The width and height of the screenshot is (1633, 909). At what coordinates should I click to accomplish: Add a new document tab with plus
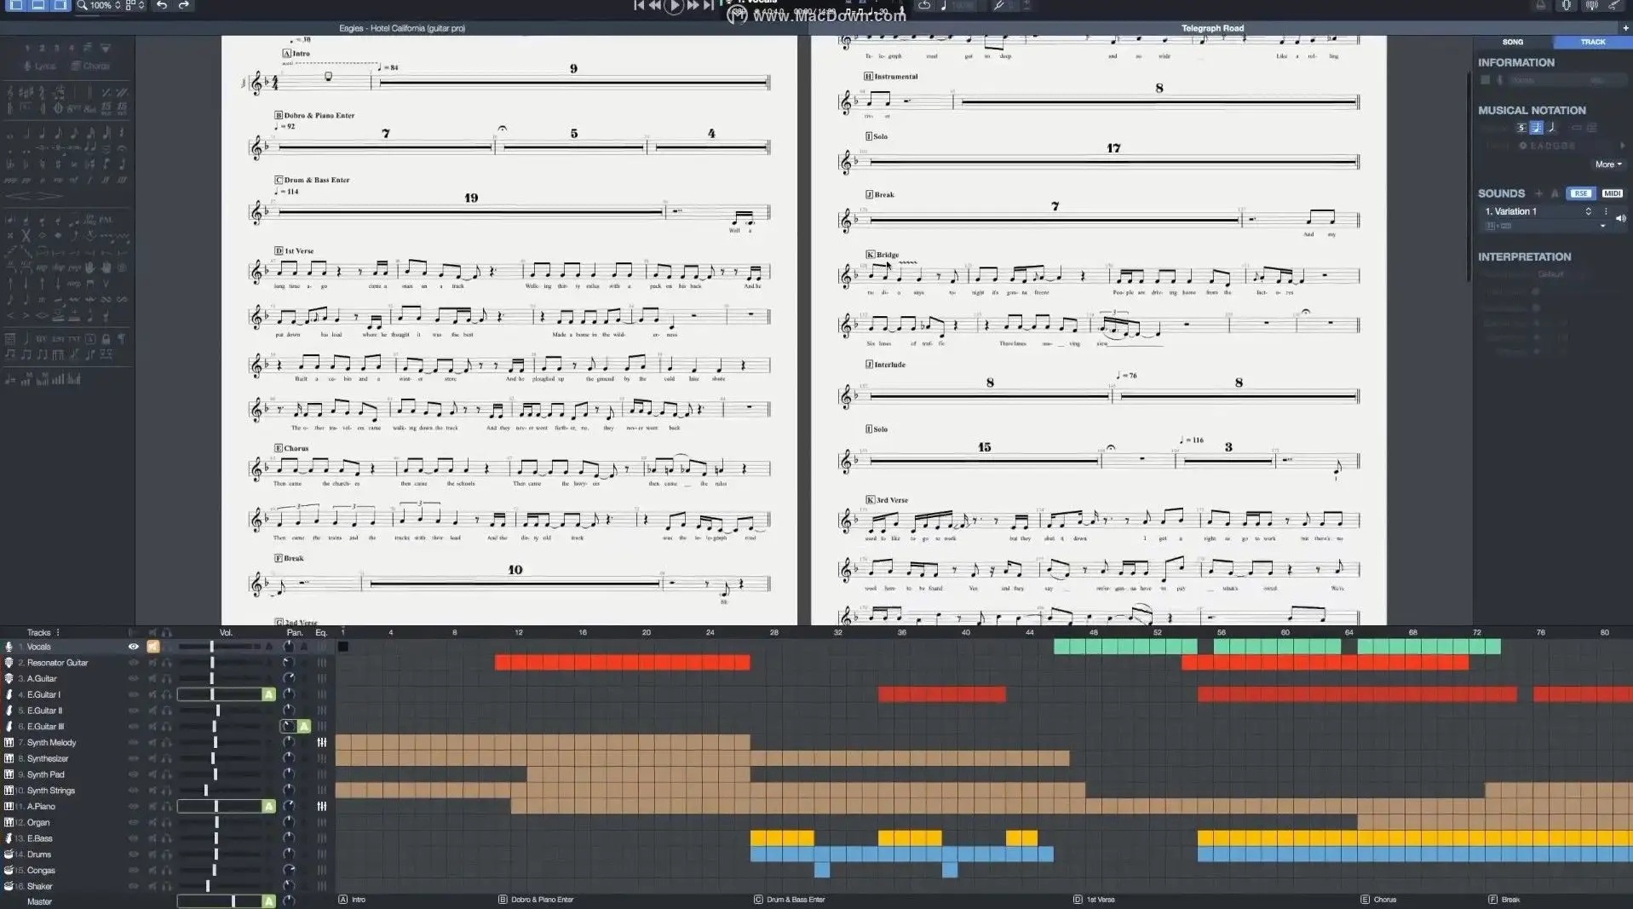(1625, 28)
